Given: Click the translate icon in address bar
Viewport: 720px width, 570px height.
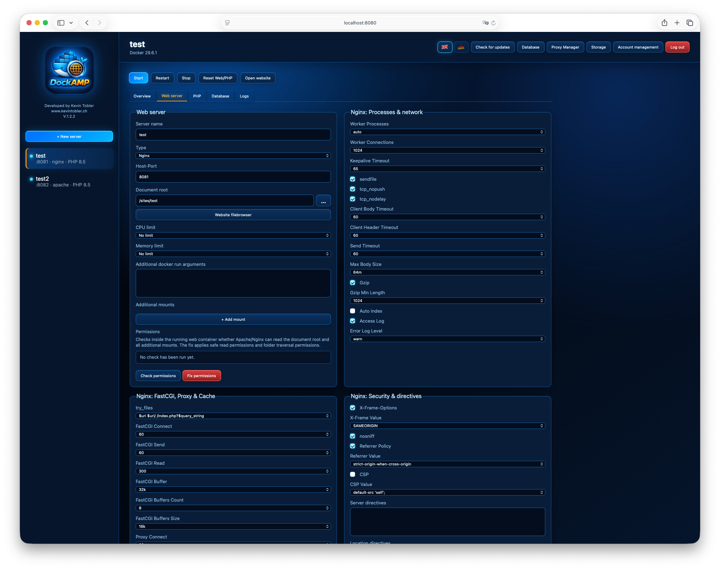Looking at the screenshot, I should (x=485, y=23).
